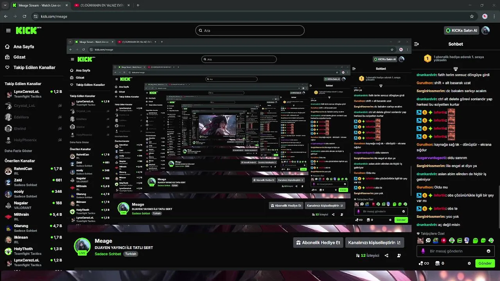Screen dimensions: 500x281
Task: Send message with Gönder button
Action: [485, 263]
